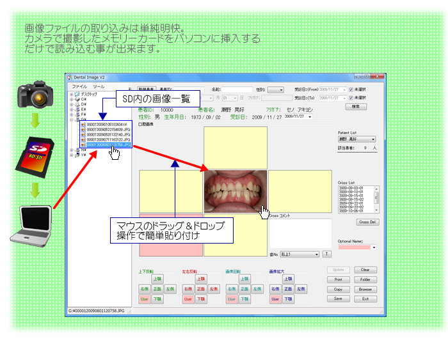Select Cross List entry 2009-09-15-02

351,199
